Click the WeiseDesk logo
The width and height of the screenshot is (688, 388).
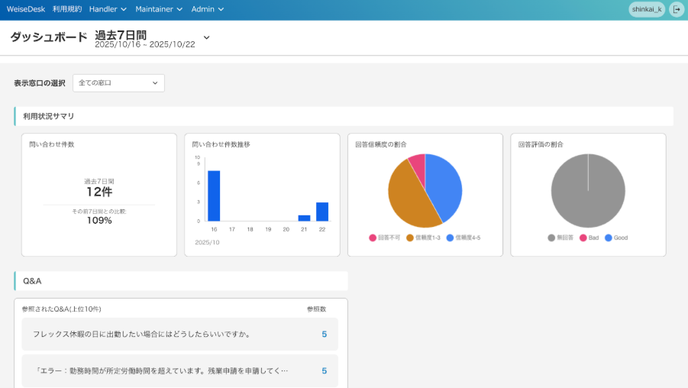coord(26,9)
